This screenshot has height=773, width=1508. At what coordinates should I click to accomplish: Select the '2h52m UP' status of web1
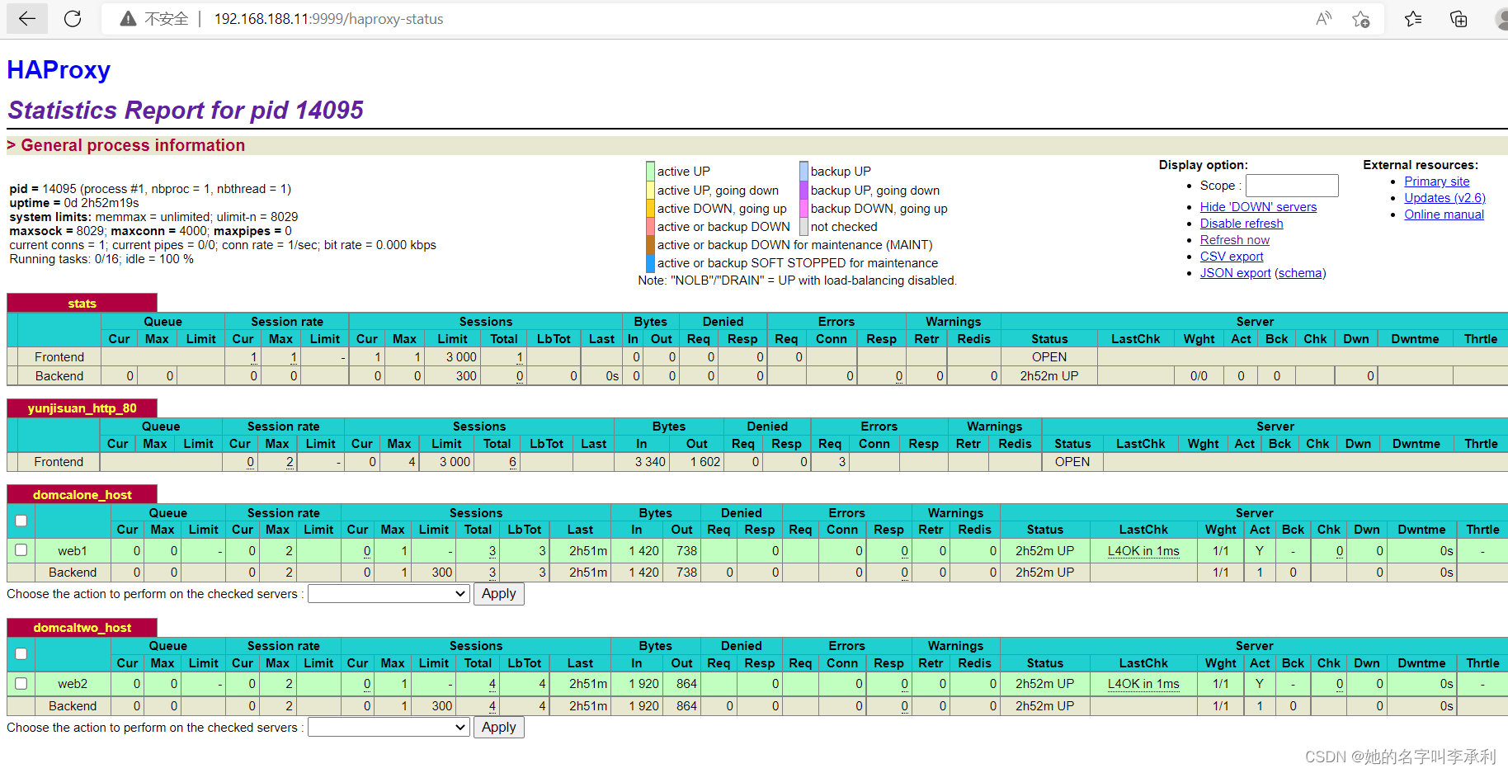coord(1044,550)
